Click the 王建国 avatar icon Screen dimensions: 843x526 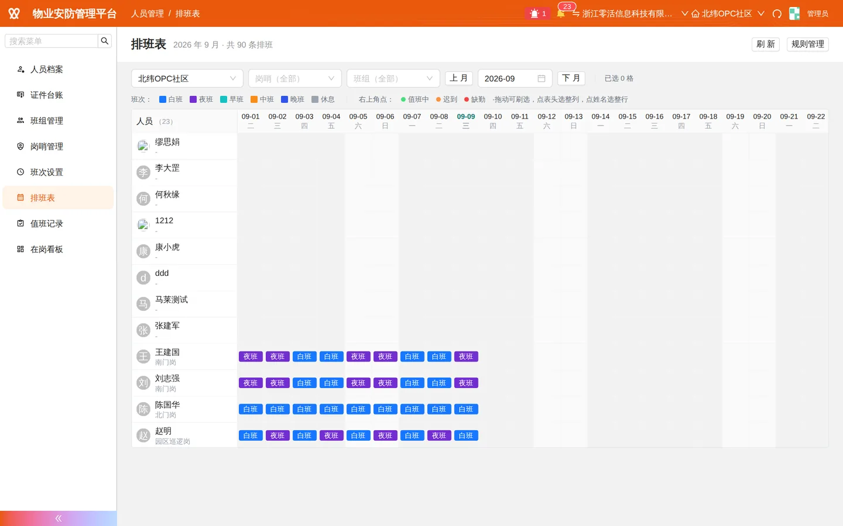click(x=143, y=357)
